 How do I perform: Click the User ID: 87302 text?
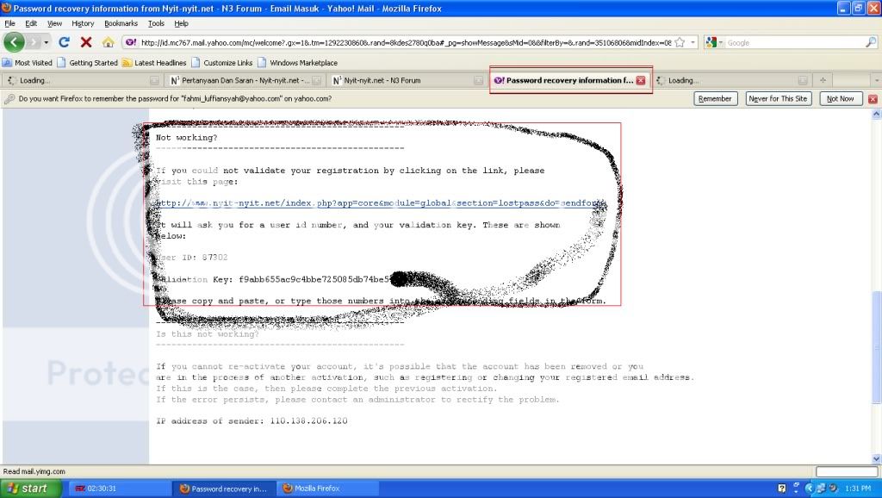[x=192, y=257]
